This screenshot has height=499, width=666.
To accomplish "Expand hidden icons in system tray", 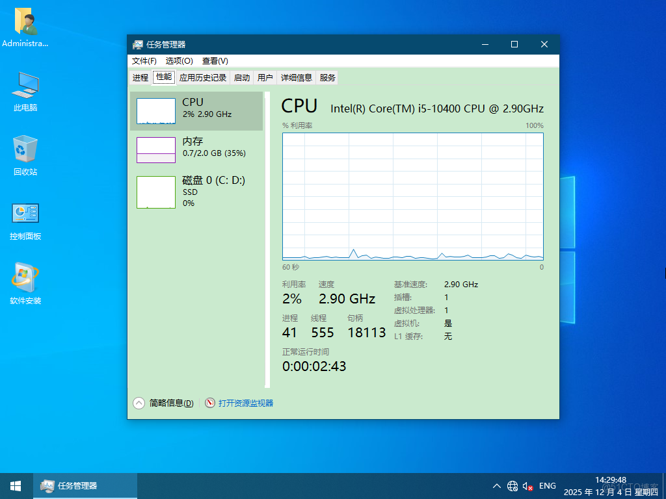I will [x=496, y=485].
